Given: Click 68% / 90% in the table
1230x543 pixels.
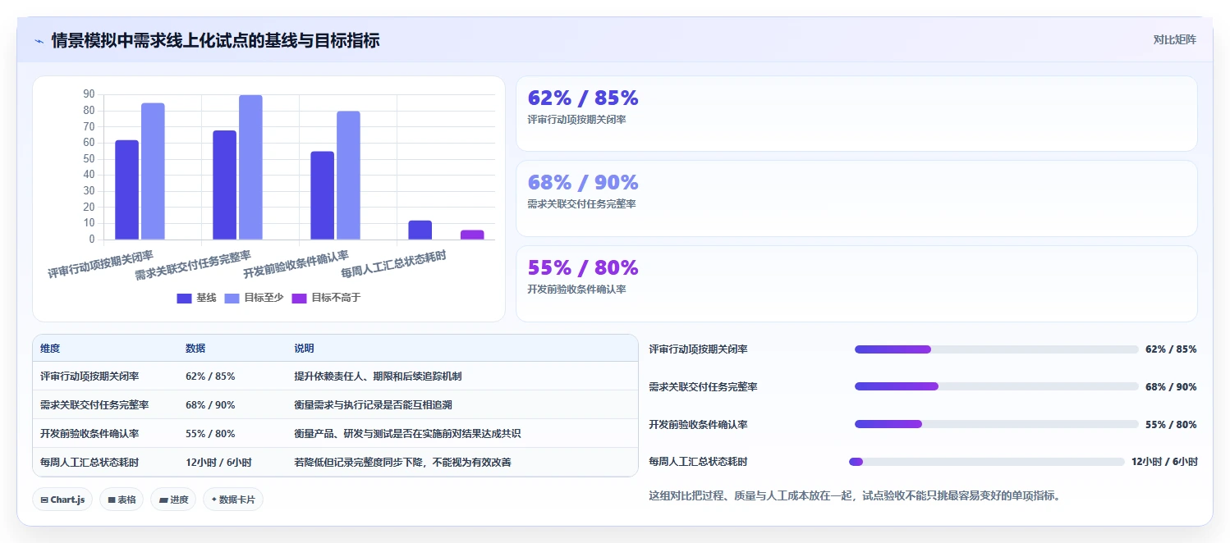Looking at the screenshot, I should (x=210, y=405).
